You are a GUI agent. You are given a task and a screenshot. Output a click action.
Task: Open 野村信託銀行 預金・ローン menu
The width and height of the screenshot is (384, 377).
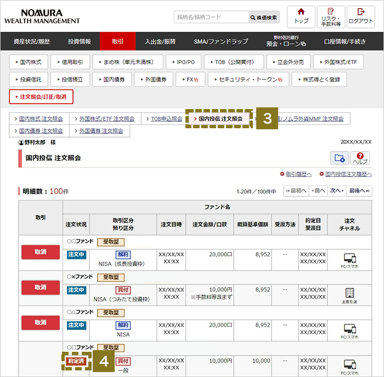(x=286, y=41)
